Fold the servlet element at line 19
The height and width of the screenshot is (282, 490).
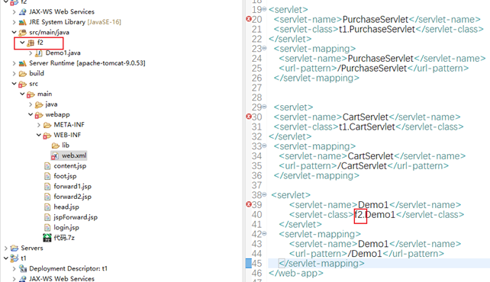pyautogui.click(x=264, y=9)
